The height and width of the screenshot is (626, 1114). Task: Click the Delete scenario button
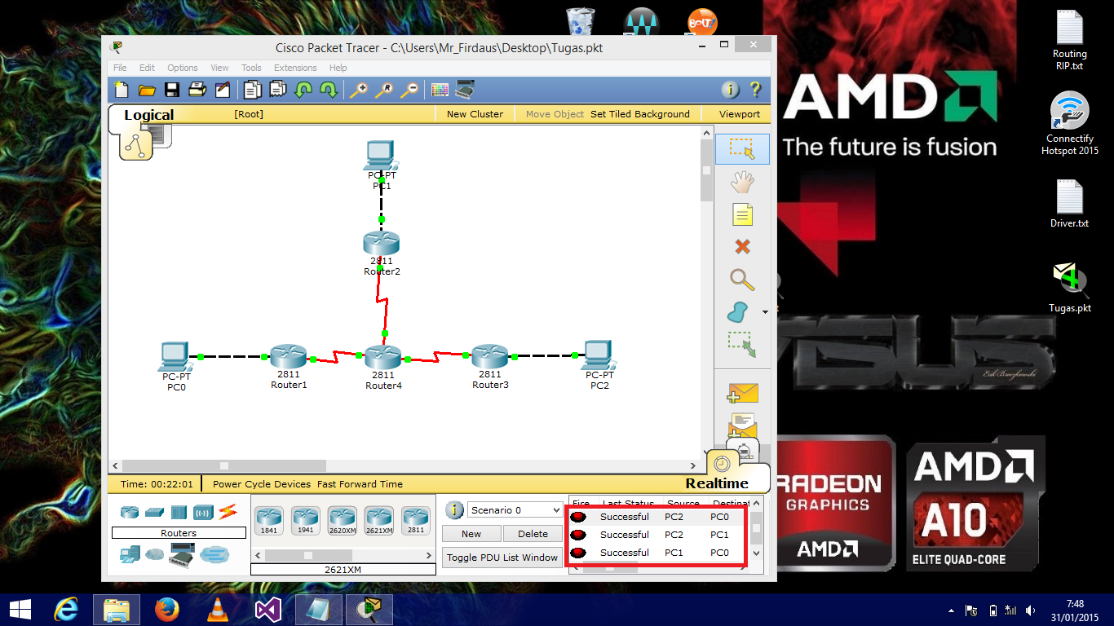tap(533, 534)
